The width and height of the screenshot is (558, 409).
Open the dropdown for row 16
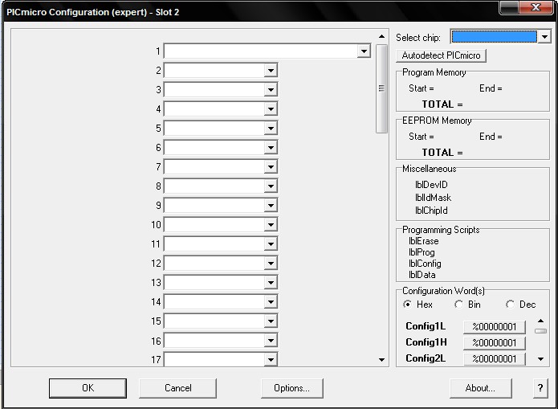point(271,341)
